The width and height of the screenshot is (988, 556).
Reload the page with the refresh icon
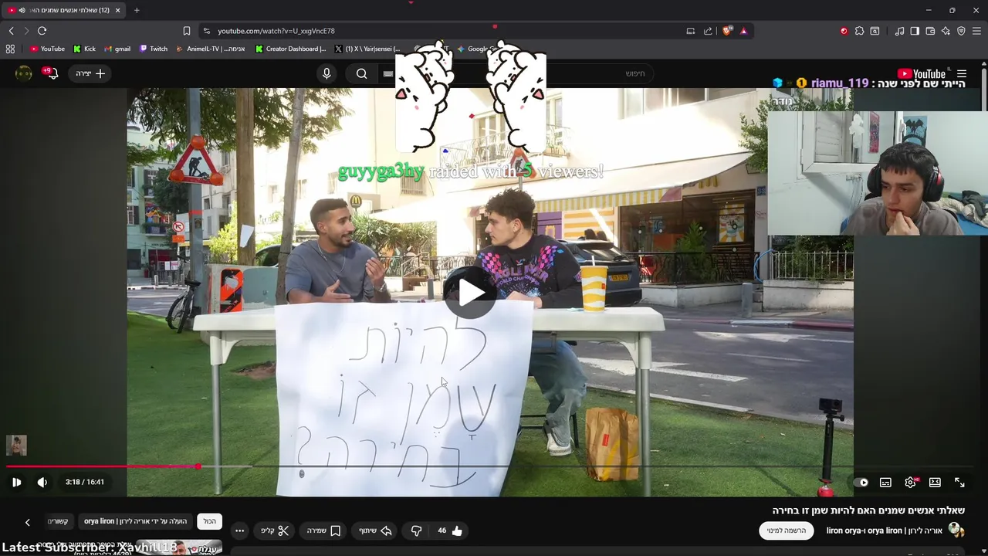(x=42, y=31)
